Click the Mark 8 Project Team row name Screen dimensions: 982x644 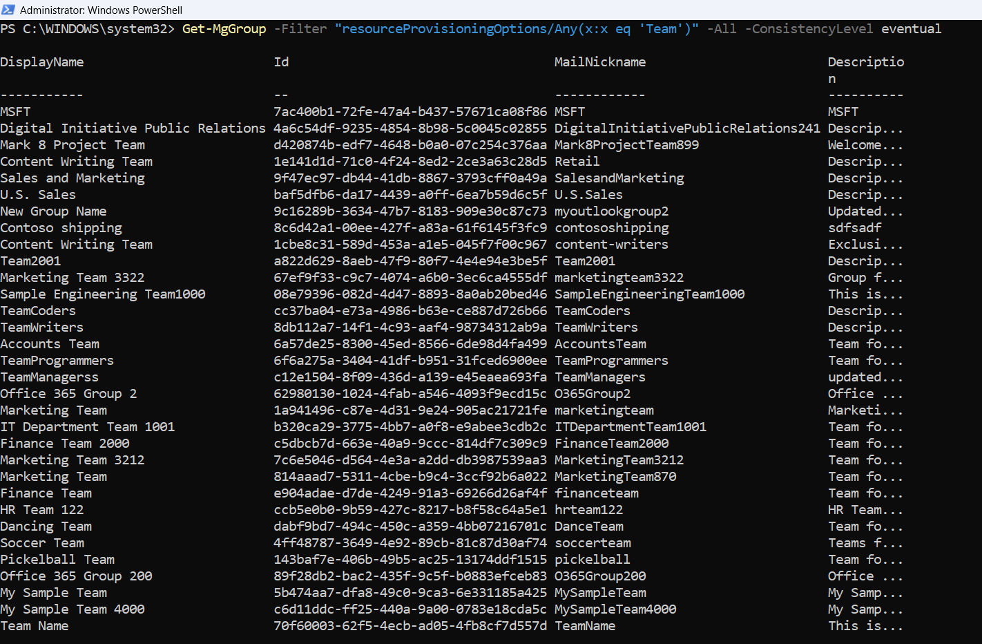[73, 145]
